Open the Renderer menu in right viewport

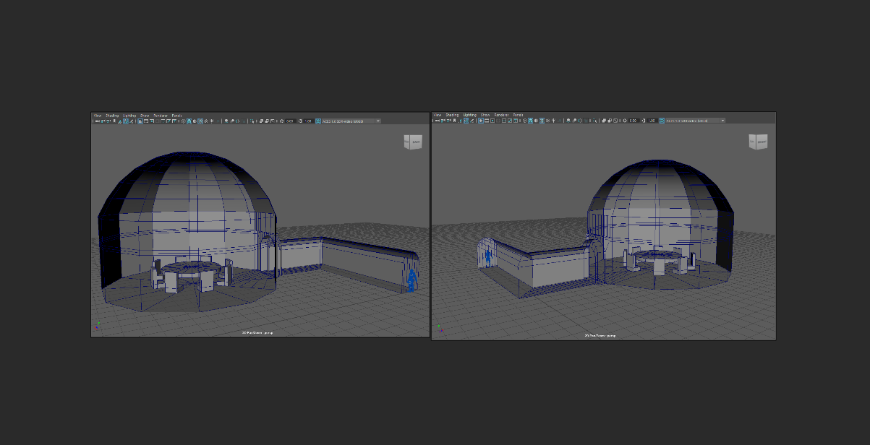click(502, 115)
